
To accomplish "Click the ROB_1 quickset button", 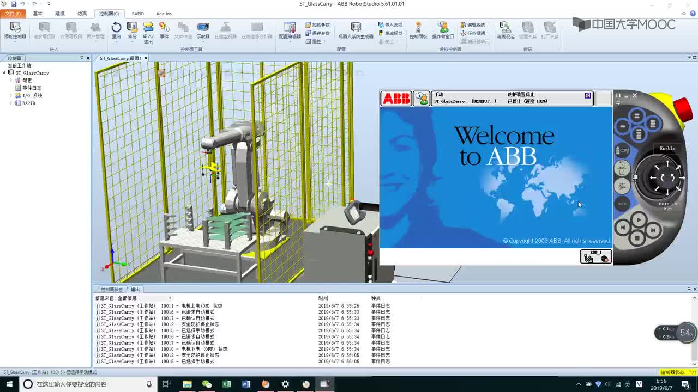I will [595, 256].
